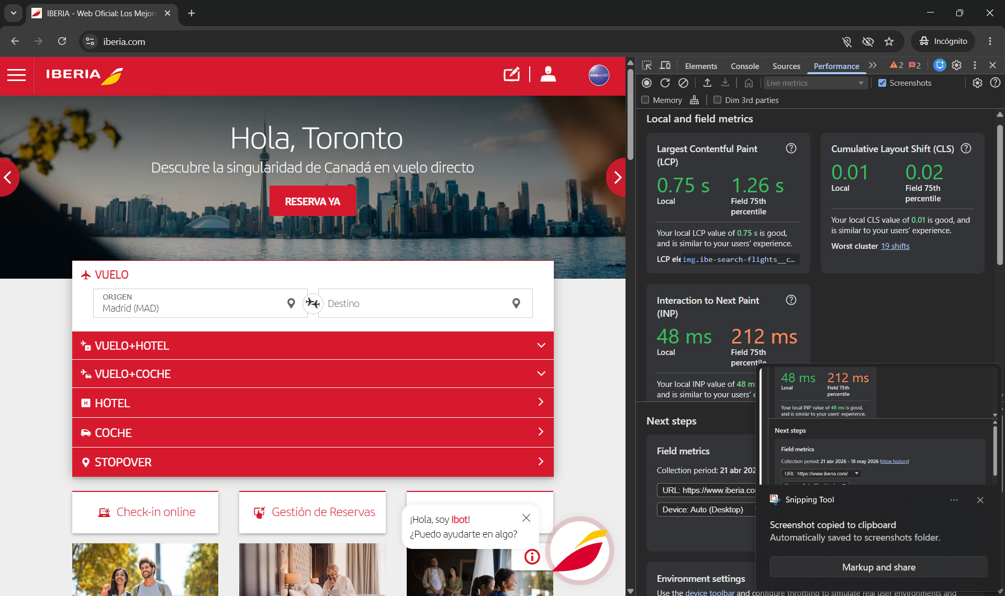This screenshot has height=596, width=1005.
Task: Start recording a performance profile
Action: [647, 83]
